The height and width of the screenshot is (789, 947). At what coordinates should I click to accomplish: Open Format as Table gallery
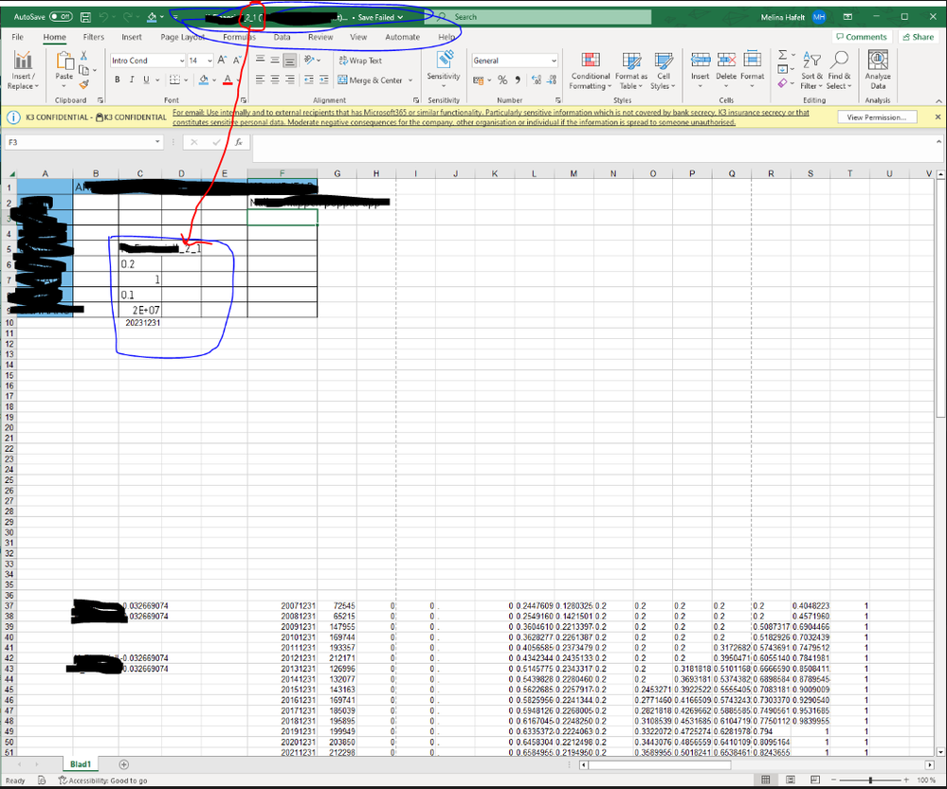[x=631, y=70]
